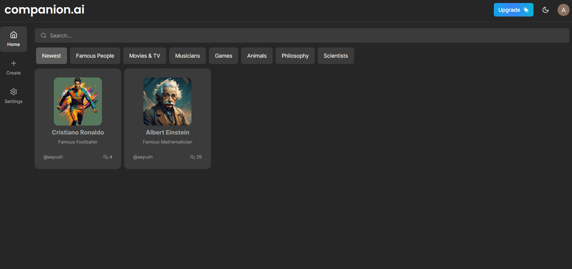Open Settings gear in sidebar
The image size is (572, 269).
(14, 92)
